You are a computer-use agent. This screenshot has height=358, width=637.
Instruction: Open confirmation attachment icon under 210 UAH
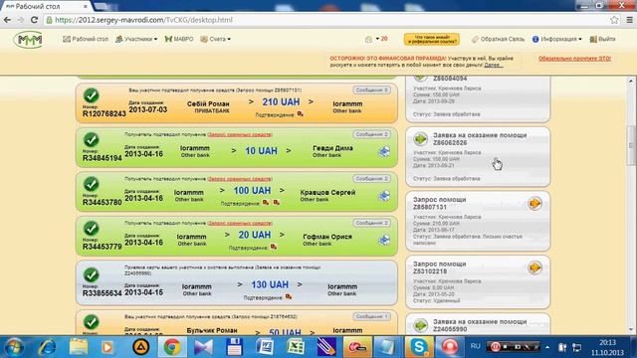[x=301, y=114]
